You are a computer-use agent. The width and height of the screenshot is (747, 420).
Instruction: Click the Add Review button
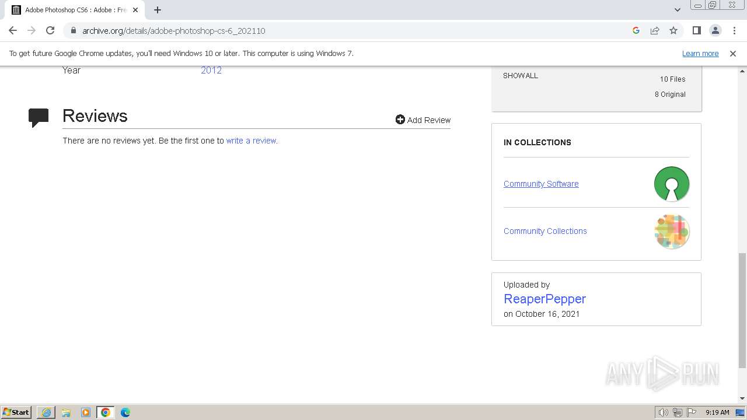pyautogui.click(x=423, y=120)
